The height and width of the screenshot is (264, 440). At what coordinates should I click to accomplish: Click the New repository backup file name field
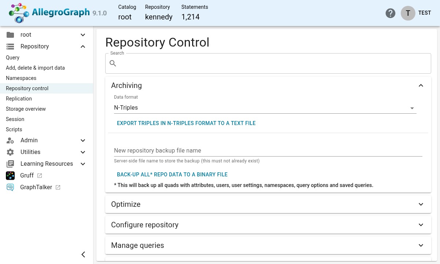pyautogui.click(x=268, y=150)
